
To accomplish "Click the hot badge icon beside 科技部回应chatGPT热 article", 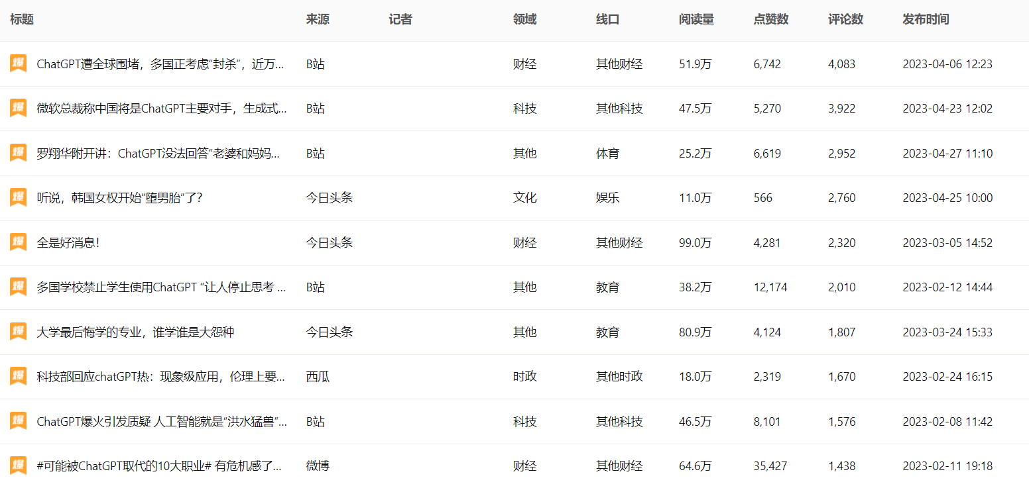I will tap(18, 376).
